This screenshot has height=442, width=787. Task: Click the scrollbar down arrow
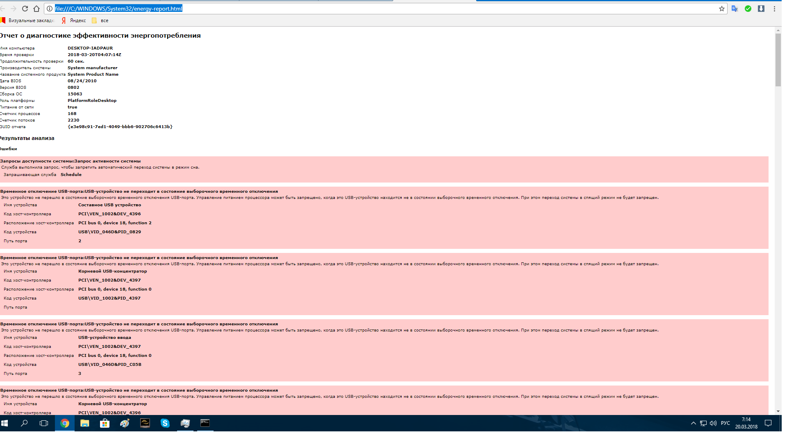point(778,411)
